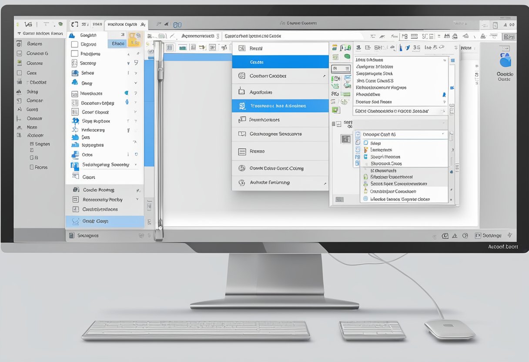Screen dimensions: 529x362
Task: Toggle the checkbox next to 'Frlbdfoere'
Action: coord(74,54)
